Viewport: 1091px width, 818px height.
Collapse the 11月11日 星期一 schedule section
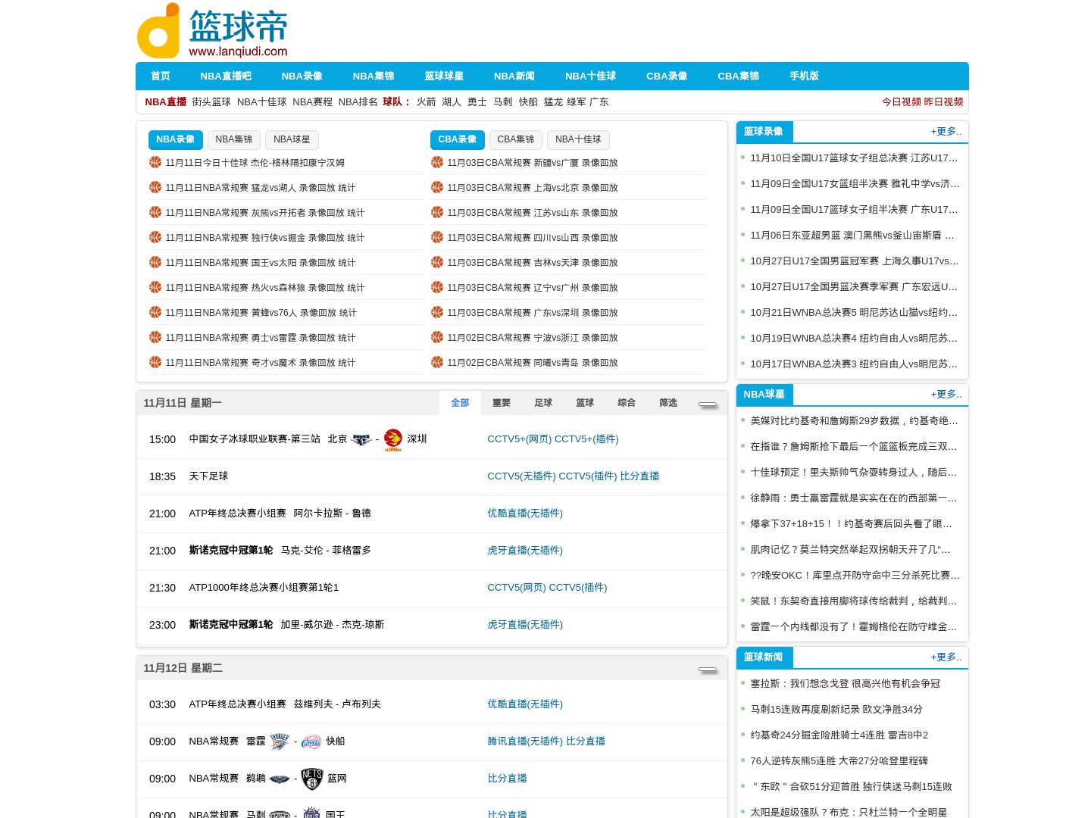[x=708, y=404]
